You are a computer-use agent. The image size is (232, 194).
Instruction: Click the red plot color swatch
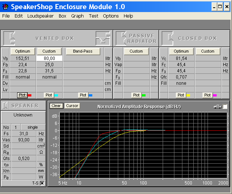coord(30,95)
